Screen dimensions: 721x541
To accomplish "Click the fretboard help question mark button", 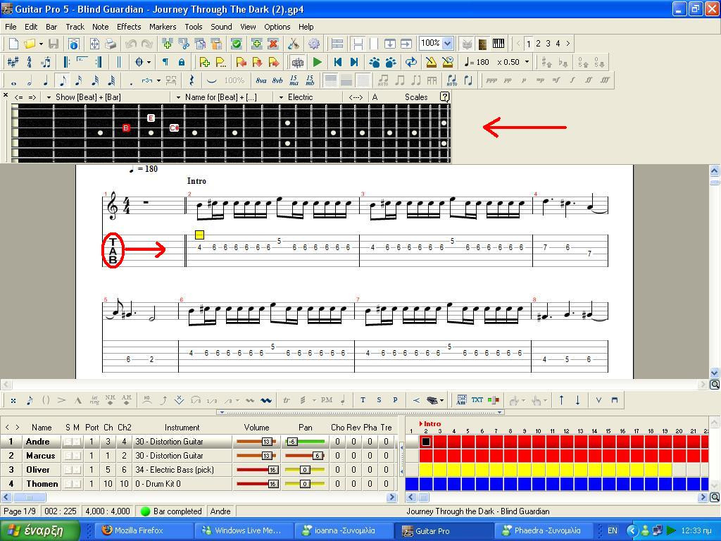I will click(x=444, y=97).
